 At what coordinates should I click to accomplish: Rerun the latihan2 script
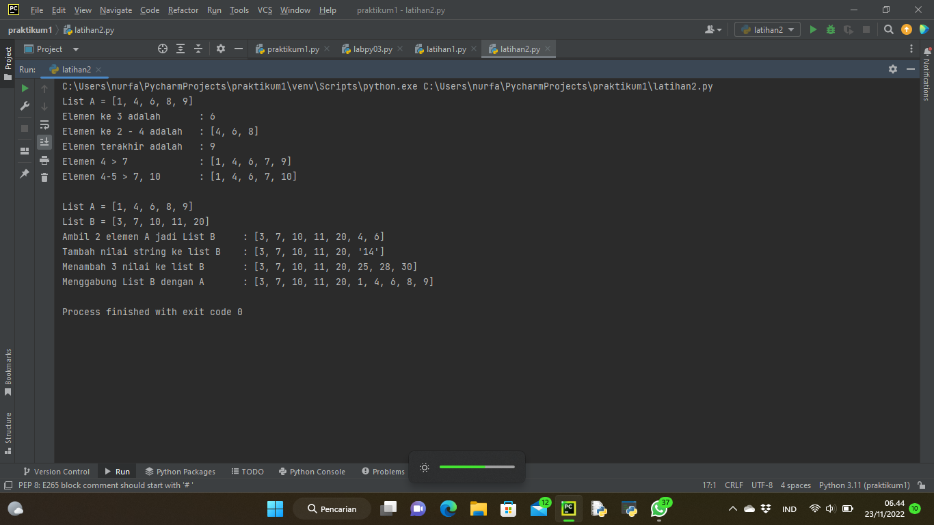tap(24, 88)
